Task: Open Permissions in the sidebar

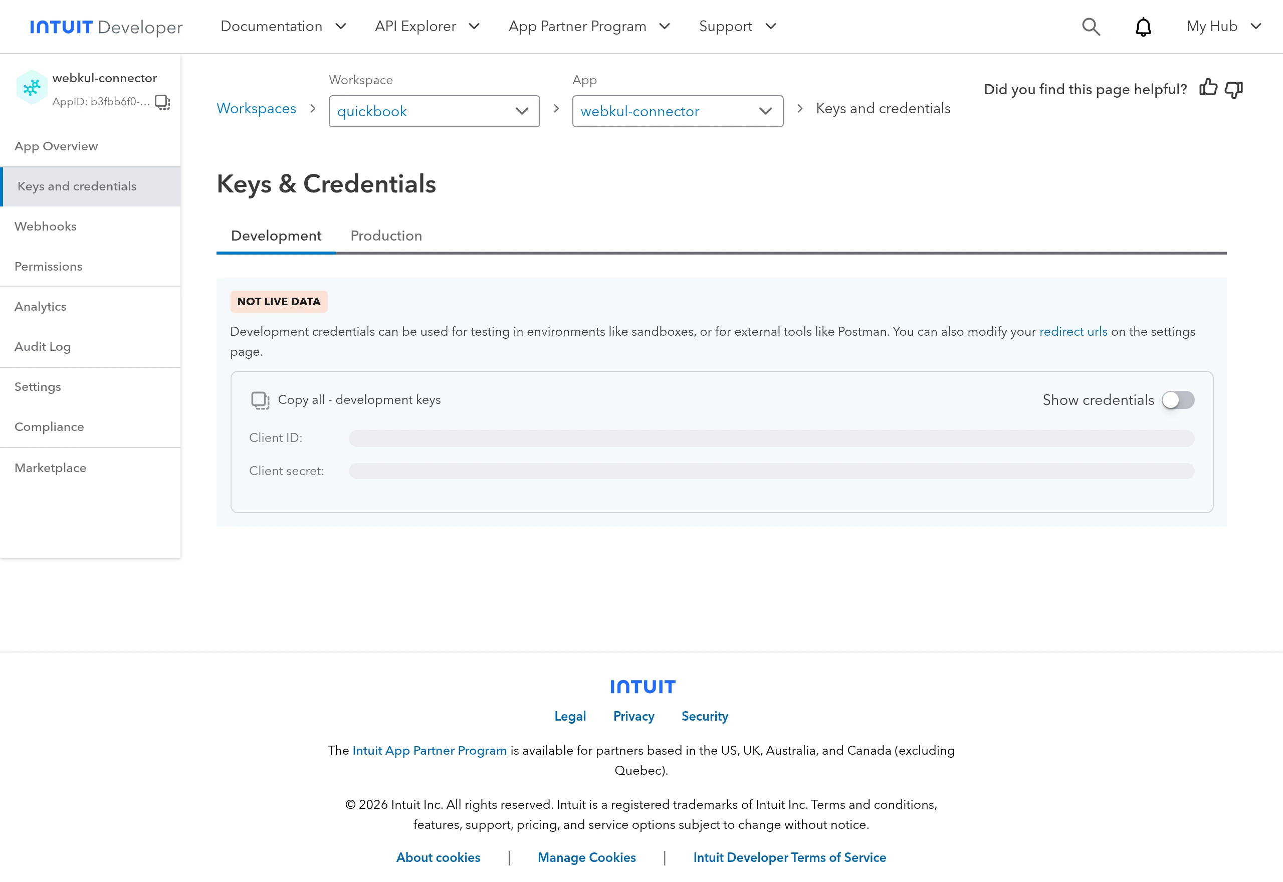Action: click(90, 267)
